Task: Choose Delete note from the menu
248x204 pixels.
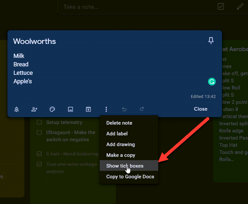Action: click(129, 123)
